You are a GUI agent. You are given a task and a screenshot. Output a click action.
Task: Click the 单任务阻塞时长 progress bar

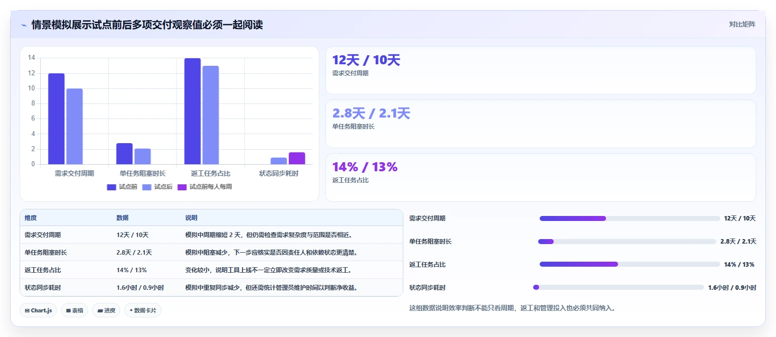tap(627, 242)
